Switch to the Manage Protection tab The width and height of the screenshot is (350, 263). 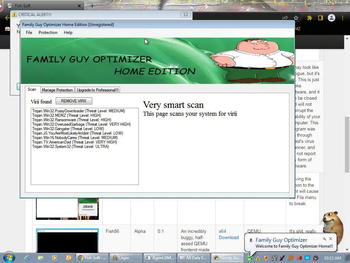coord(57,90)
